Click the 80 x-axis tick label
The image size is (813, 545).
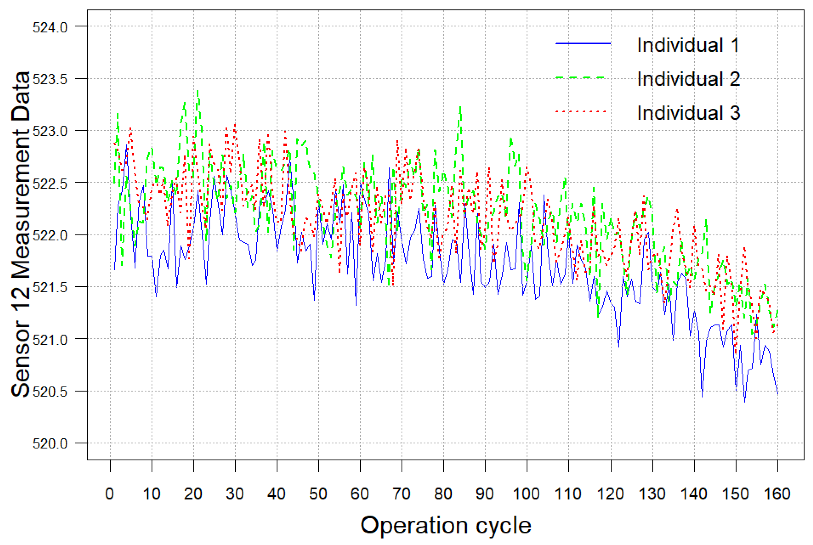443,494
